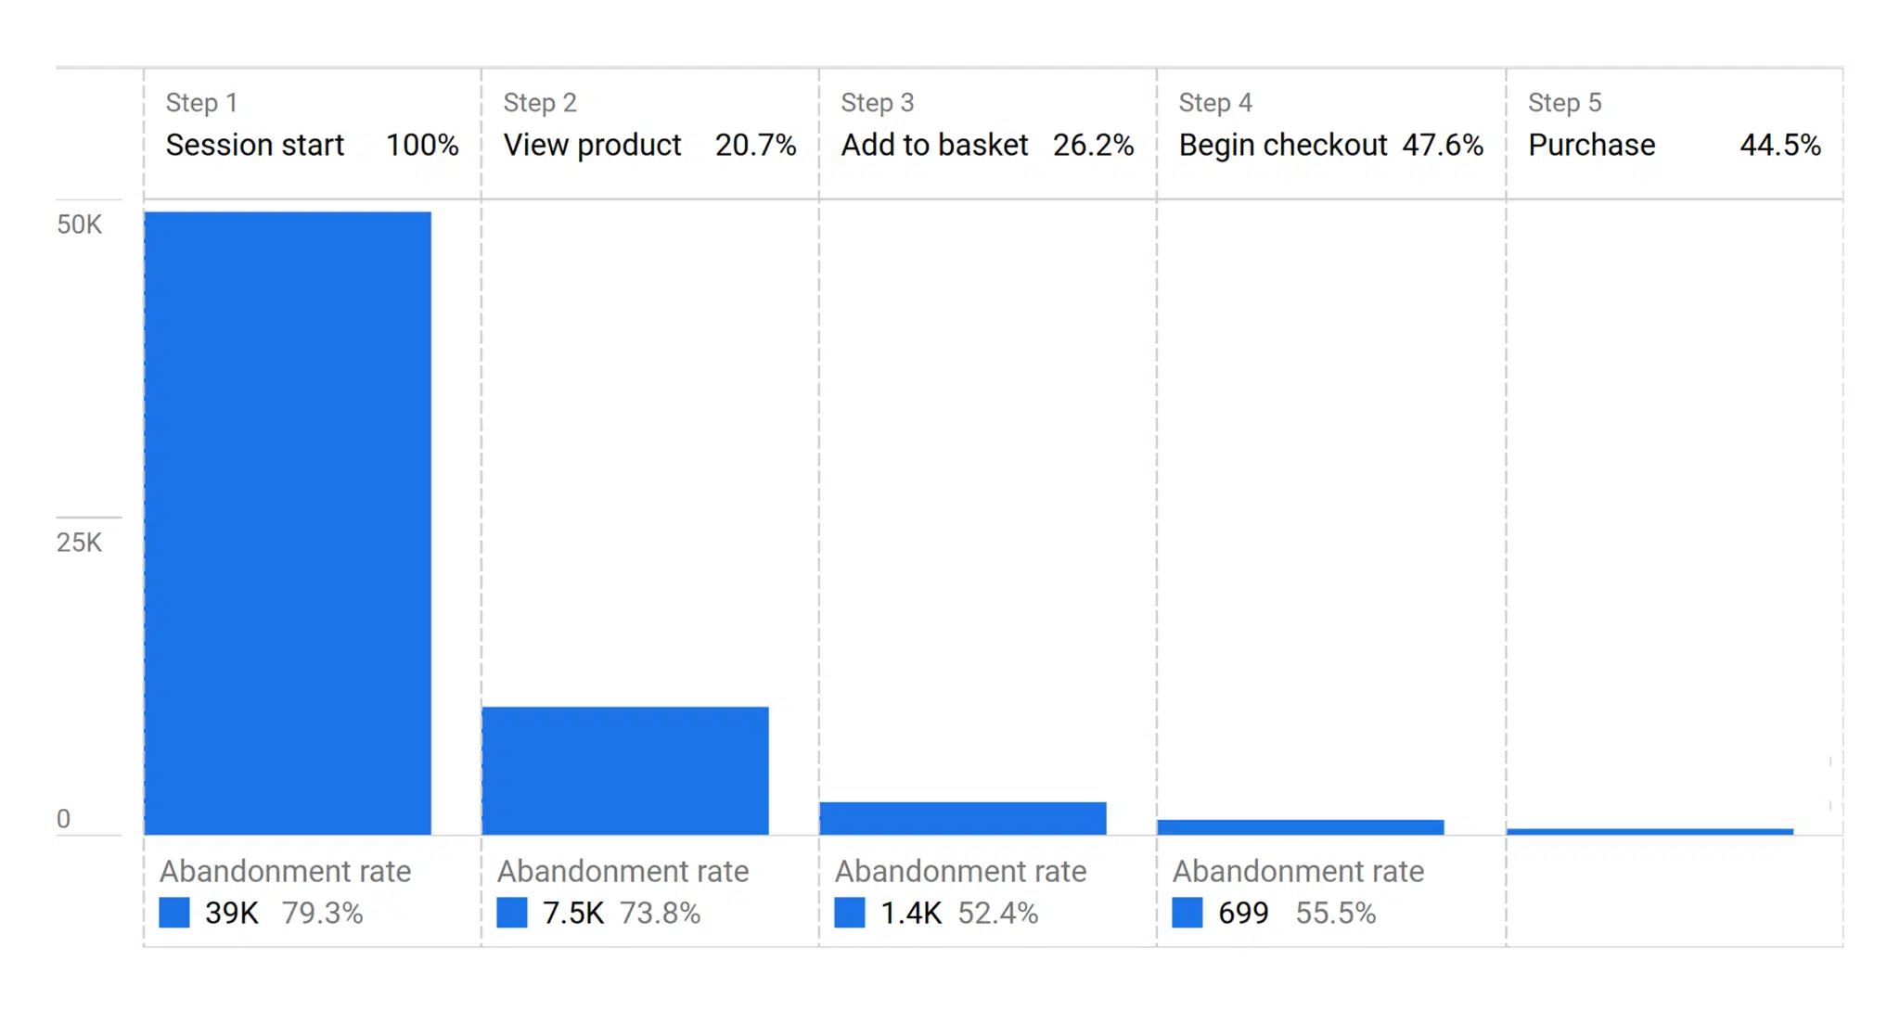Click the blue swatch beside 1.4K
This screenshot has height=1011, width=1900.
[x=850, y=913]
